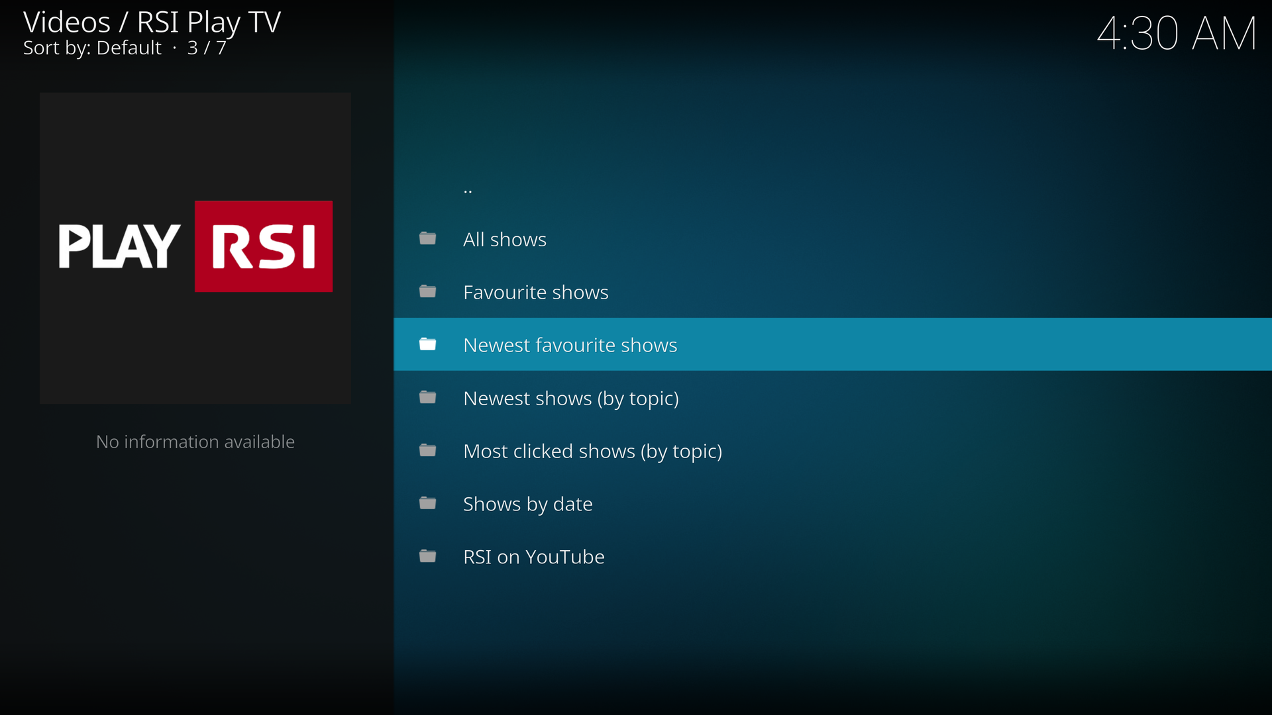Click folder icon of Newest favourite shows
The image size is (1272, 715).
[x=428, y=344]
